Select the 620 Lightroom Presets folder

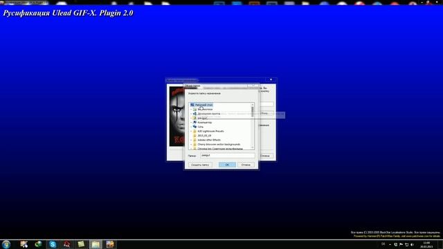(x=210, y=131)
